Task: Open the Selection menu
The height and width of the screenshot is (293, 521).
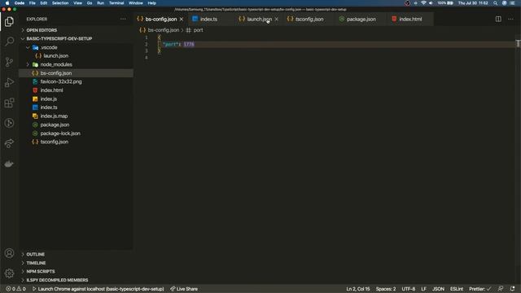Action: tap(60, 3)
